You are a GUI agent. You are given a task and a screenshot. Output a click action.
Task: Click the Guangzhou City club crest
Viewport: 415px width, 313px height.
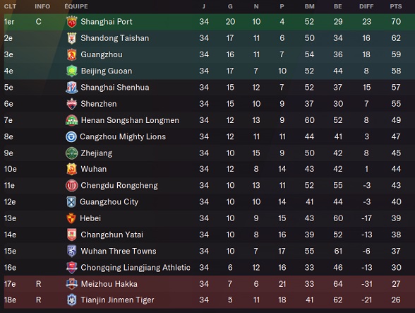(x=71, y=202)
